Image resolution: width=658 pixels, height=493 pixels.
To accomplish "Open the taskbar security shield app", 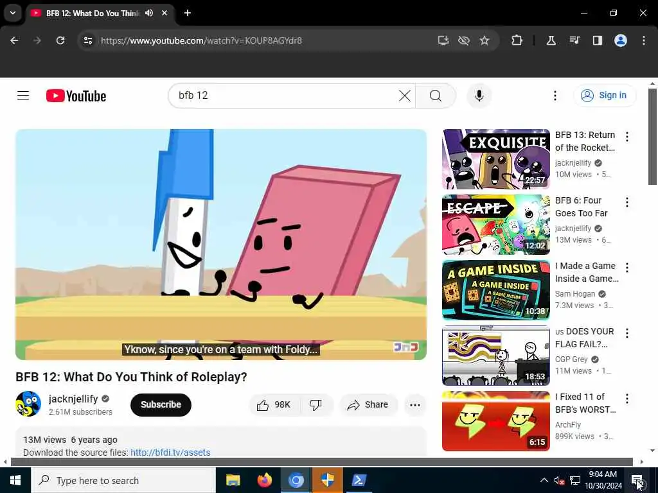I will 327,480.
